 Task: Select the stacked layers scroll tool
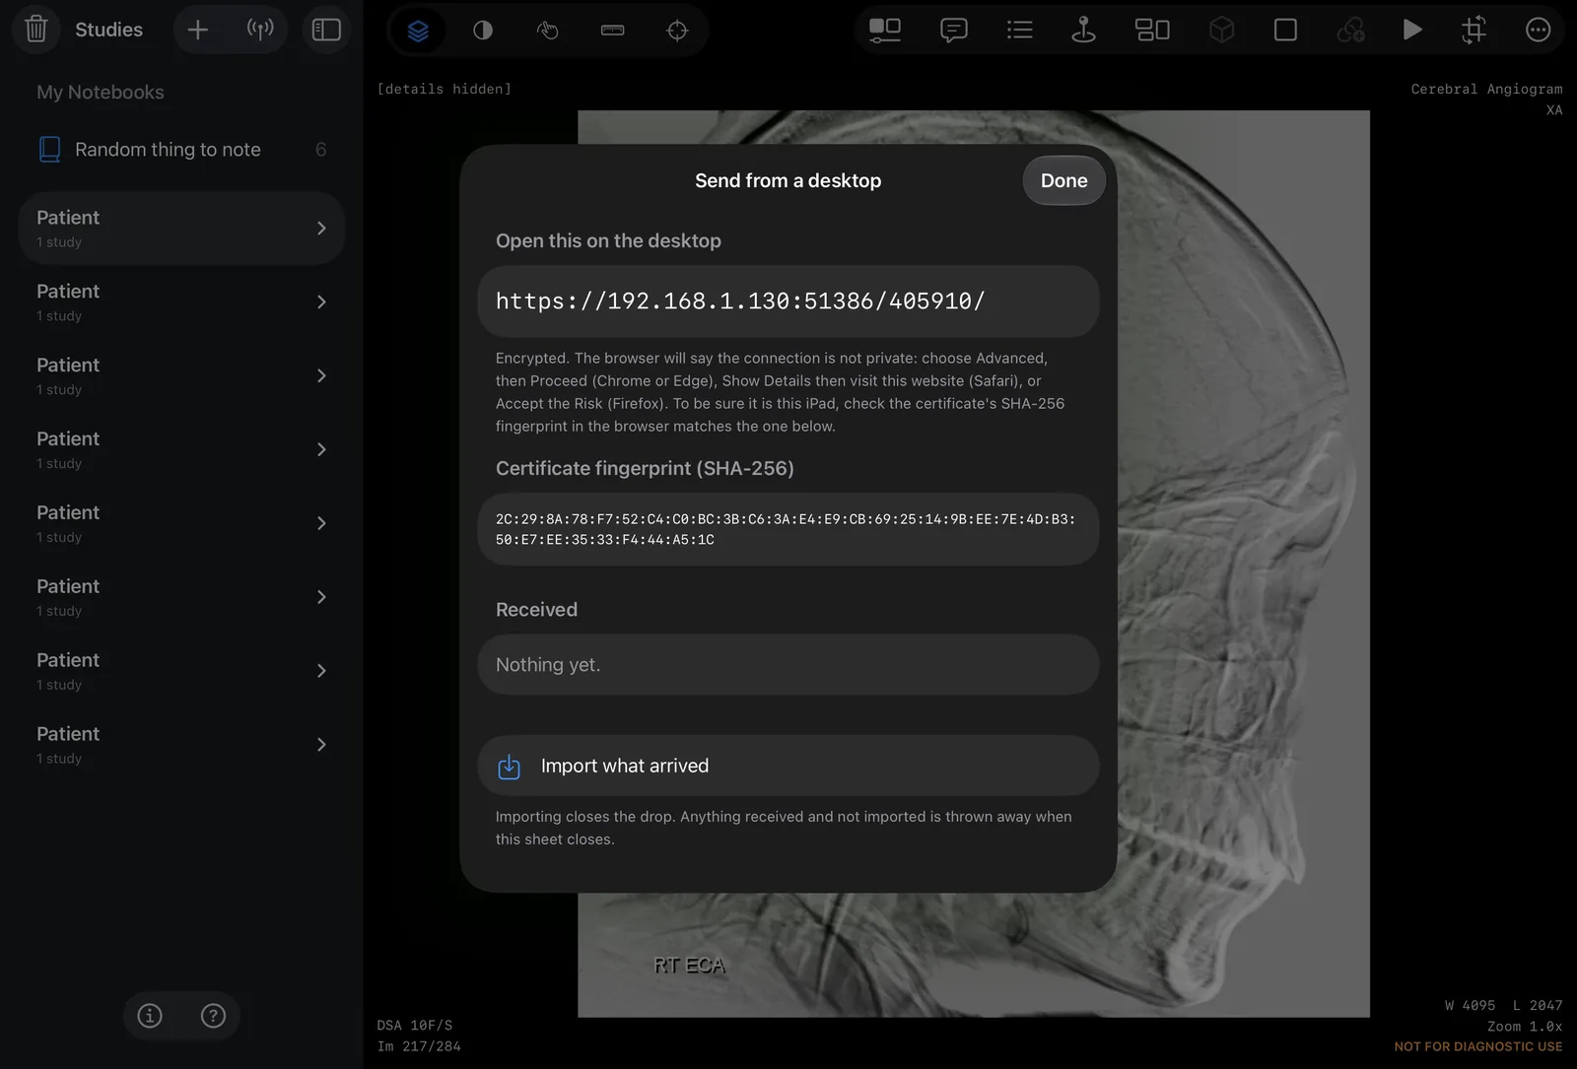coord(418,31)
